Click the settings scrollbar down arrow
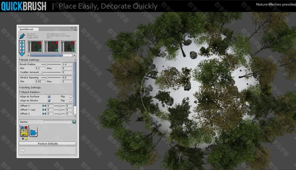296x170 pixels. tap(75, 117)
